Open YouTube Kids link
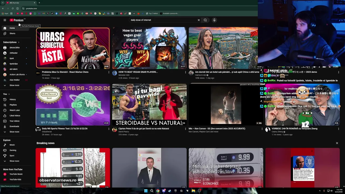The height and width of the screenshot is (194, 345). (x=16, y=179)
